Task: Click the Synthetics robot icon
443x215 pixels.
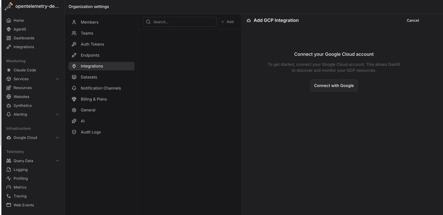Action: click(x=9, y=105)
